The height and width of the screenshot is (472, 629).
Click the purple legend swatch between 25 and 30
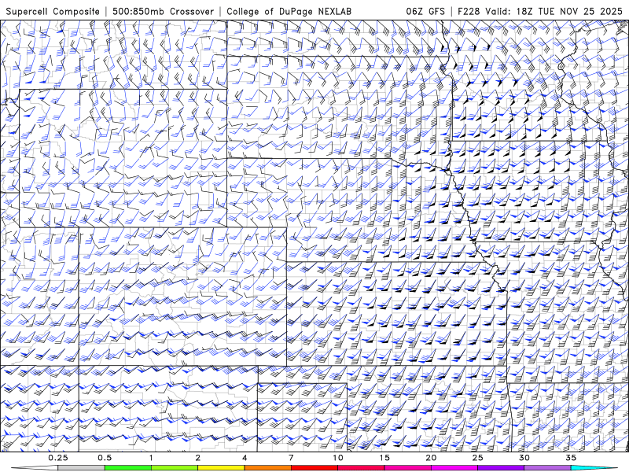pos(501,468)
